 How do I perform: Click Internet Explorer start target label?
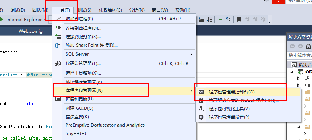tap(24, 20)
